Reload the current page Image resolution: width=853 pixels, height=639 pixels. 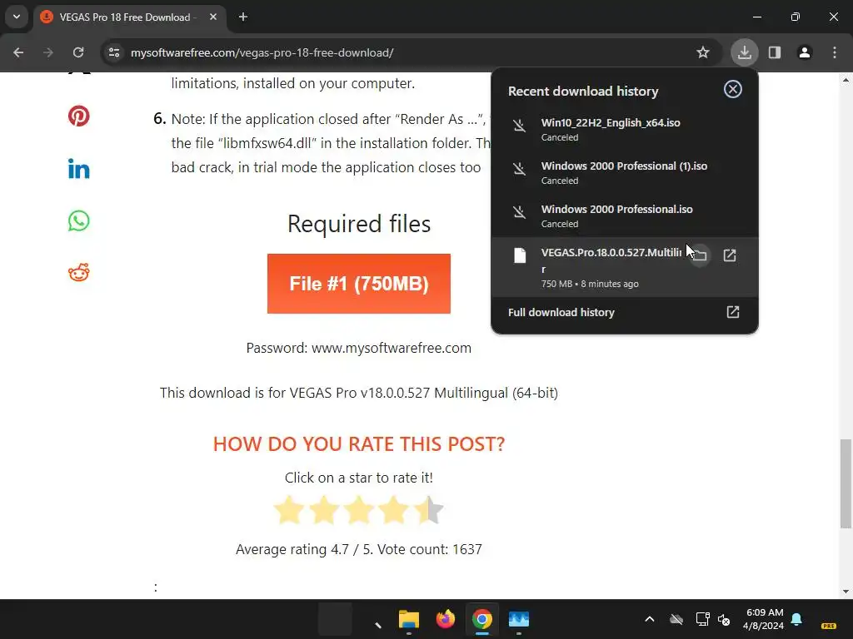click(x=78, y=52)
